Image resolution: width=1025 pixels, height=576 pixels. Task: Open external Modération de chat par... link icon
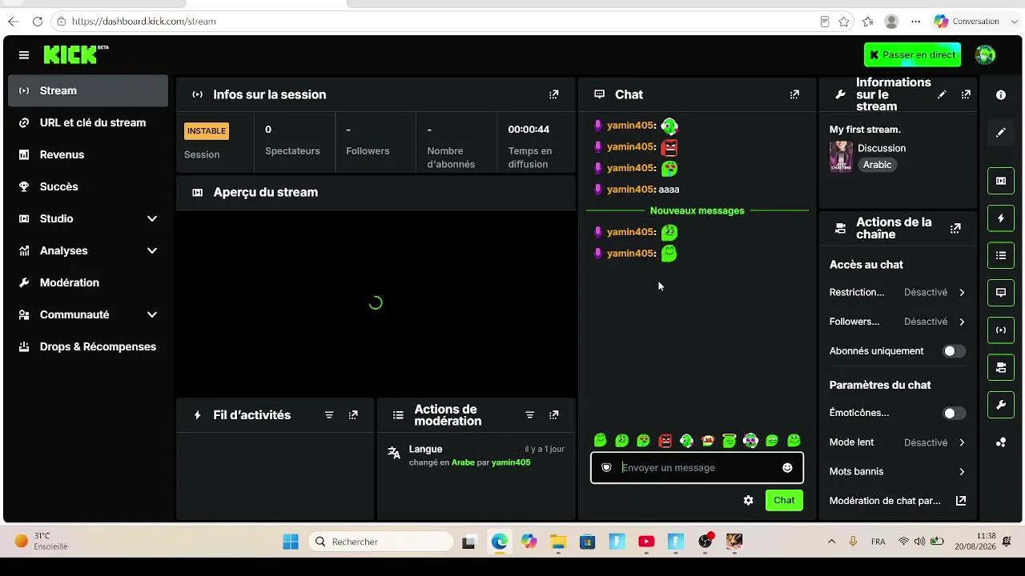click(961, 501)
